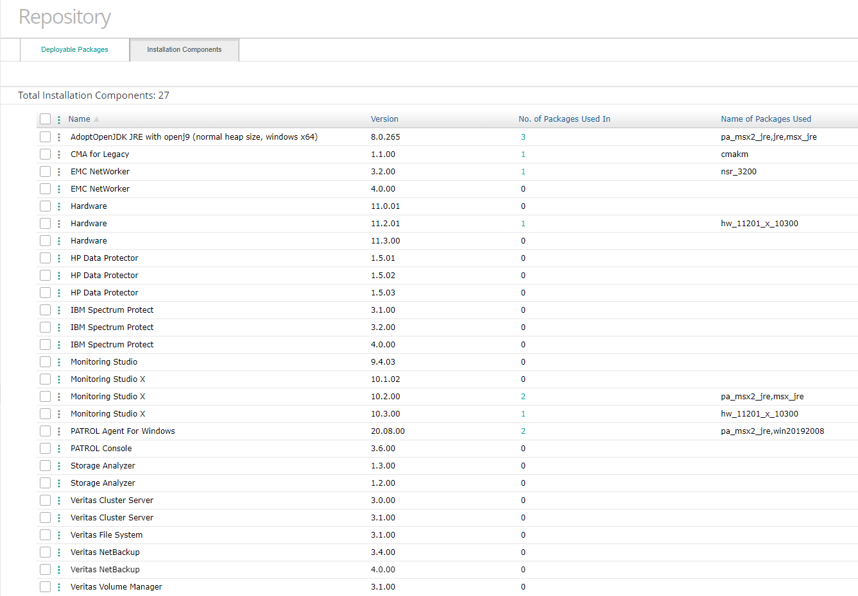Screen dimensions: 858x596
Task: Sort table by Name column
Action: (80, 119)
